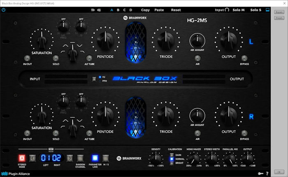Screen dimensions: 288x177
Task: Click the Plugin Alliance logo
Action: point(16,174)
